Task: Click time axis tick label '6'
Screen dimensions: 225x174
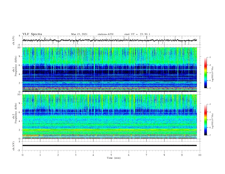Action: point(129,155)
